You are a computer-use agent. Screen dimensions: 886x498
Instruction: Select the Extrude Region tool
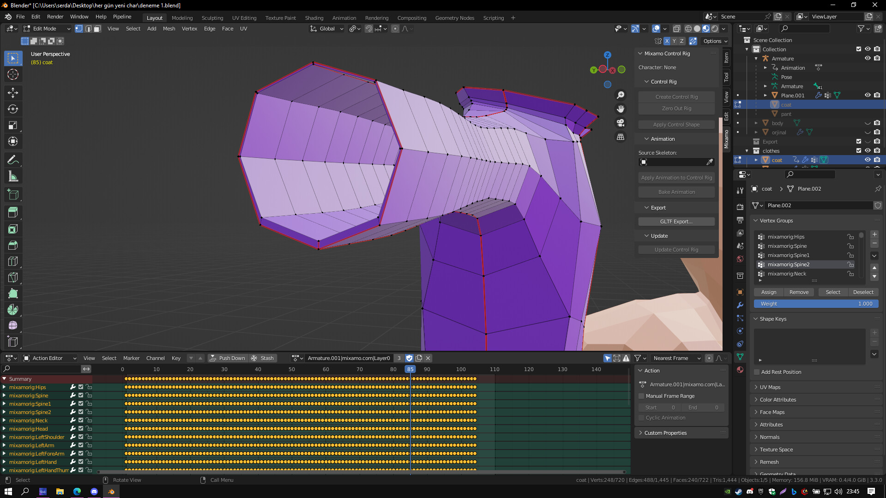[x=13, y=212]
